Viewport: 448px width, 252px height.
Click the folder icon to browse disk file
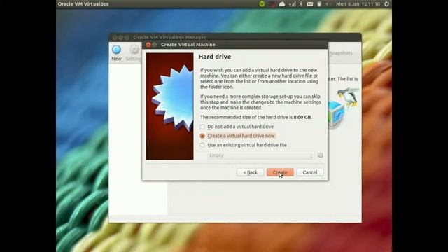pyautogui.click(x=321, y=155)
